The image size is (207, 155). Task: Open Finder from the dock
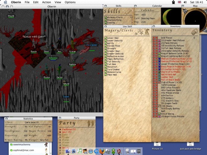[68, 151]
